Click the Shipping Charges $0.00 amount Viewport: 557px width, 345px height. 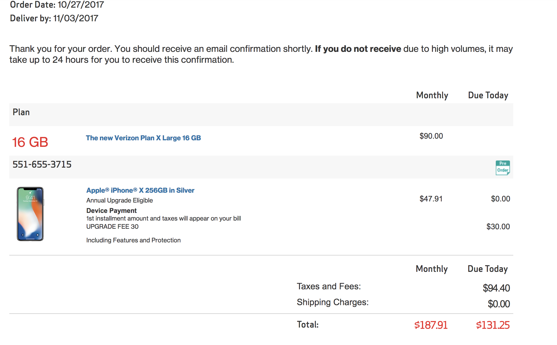pyautogui.click(x=499, y=304)
